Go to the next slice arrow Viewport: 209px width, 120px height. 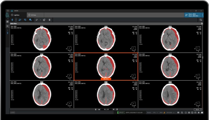click(113, 109)
